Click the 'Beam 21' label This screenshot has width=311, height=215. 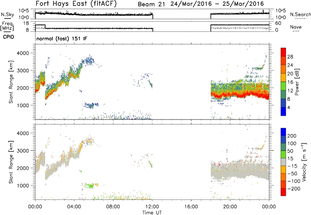pos(151,4)
